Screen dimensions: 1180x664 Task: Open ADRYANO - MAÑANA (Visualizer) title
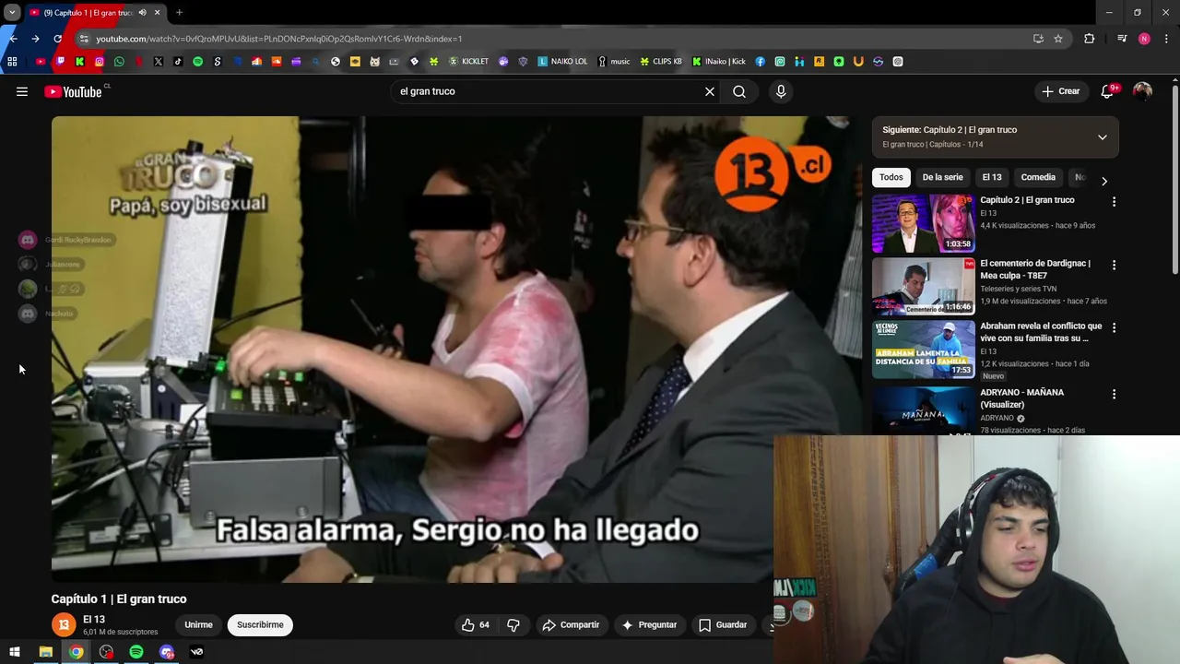coord(1021,398)
